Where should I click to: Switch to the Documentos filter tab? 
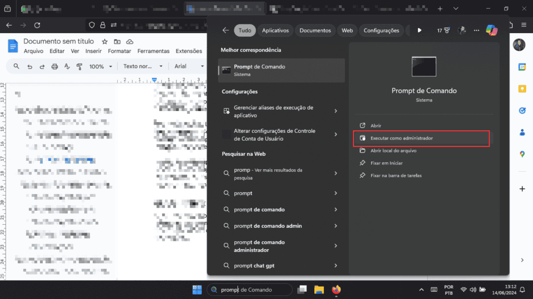tap(315, 30)
